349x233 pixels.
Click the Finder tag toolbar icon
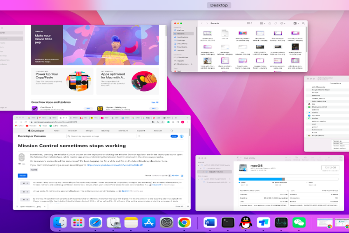coord(275,23)
